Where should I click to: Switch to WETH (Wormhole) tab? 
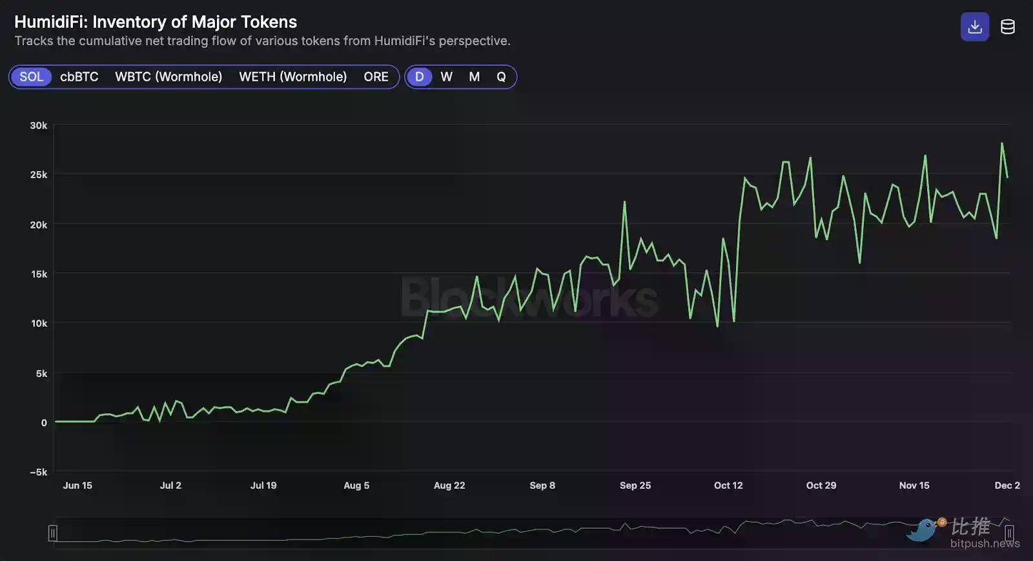(x=293, y=77)
